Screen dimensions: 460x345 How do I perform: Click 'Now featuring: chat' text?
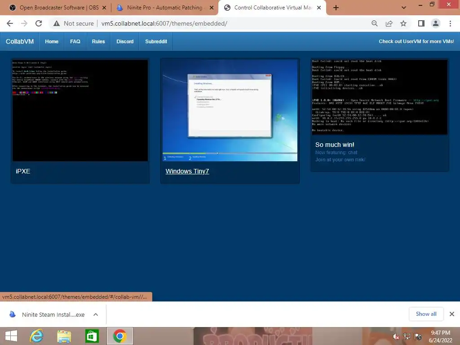(336, 153)
